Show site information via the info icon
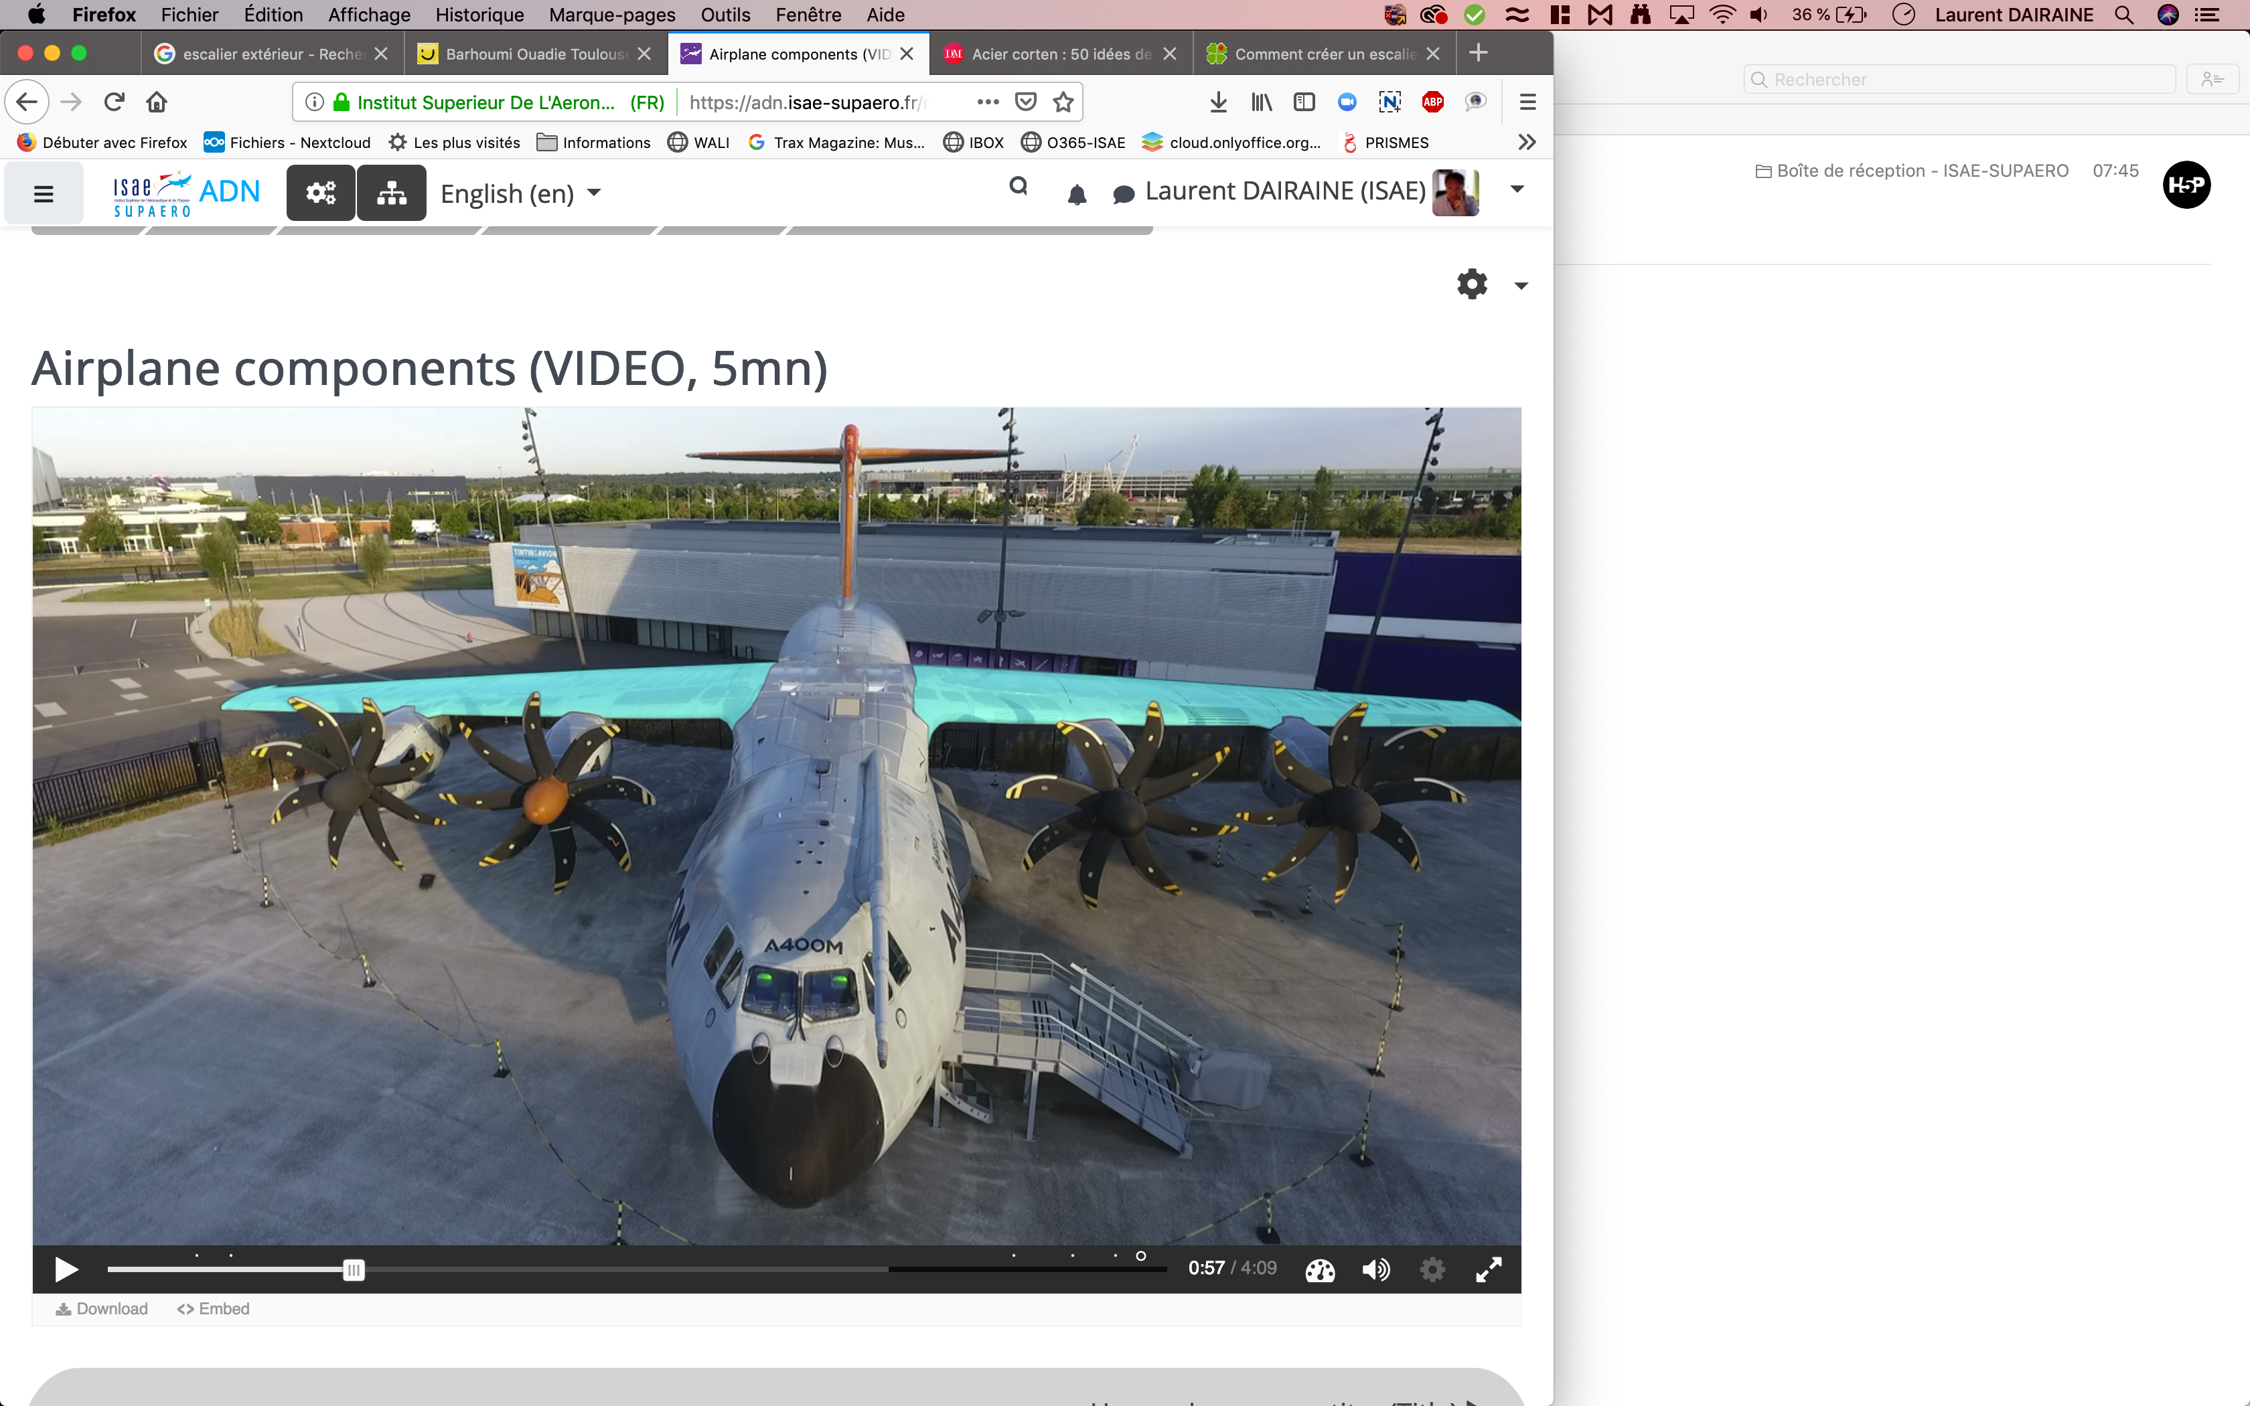Viewport: 2250px width, 1406px height. [314, 101]
